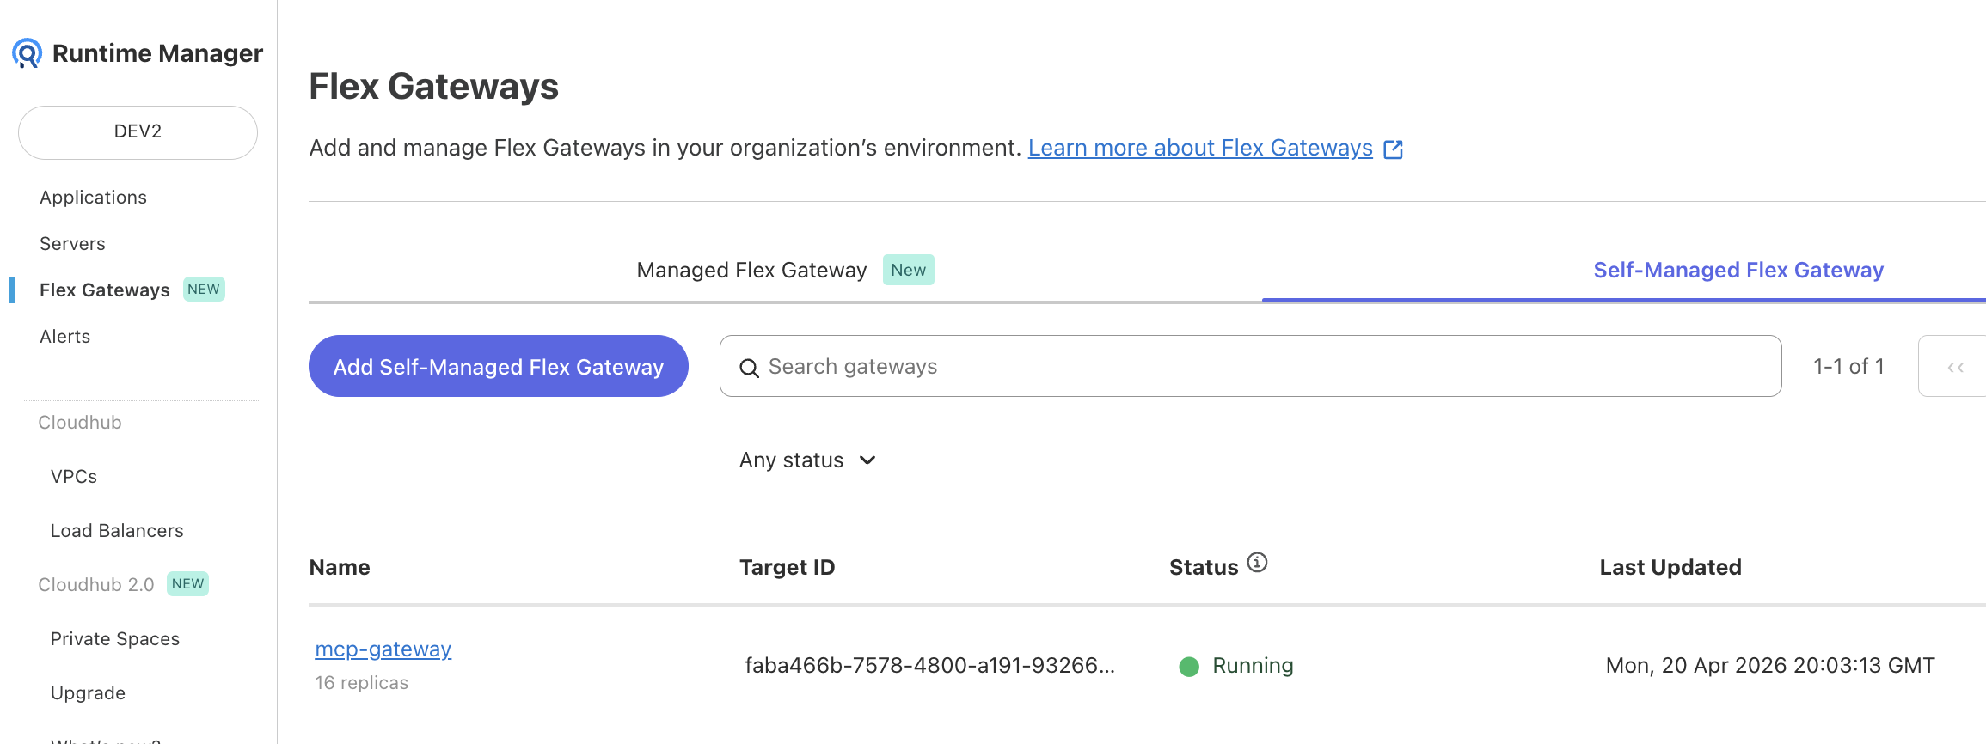
Task: Click Learn more about Flex Gateways link
Action: [x=1200, y=148]
